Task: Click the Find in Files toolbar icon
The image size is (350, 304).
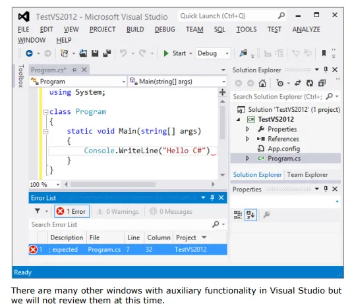Action: 243,53
